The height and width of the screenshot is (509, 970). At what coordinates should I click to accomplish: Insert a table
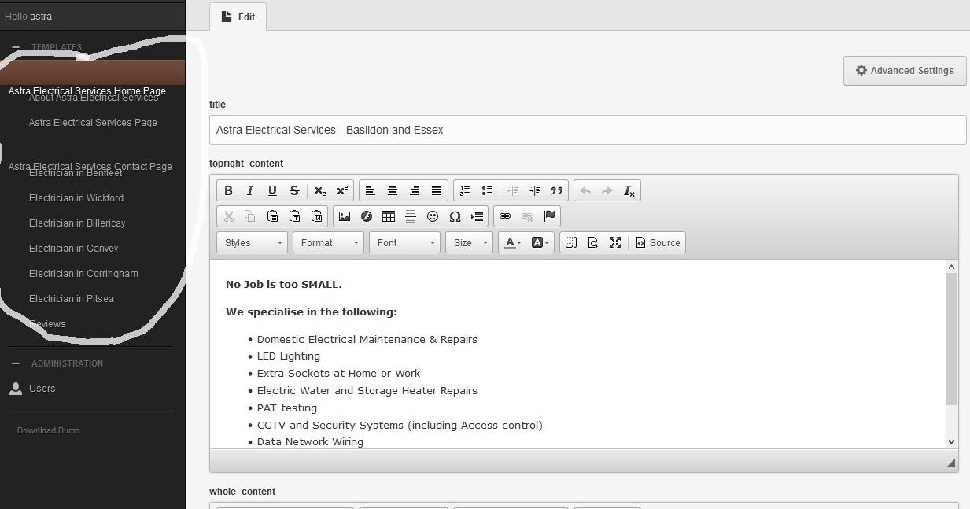389,216
